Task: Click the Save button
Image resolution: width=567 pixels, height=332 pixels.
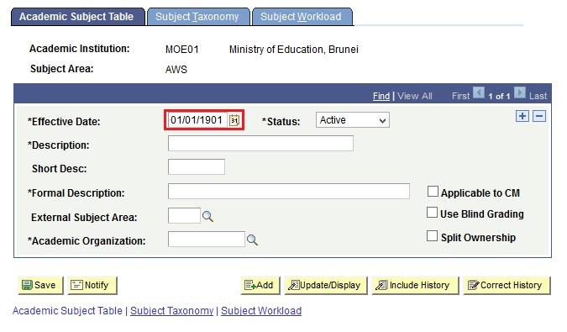Action: pyautogui.click(x=40, y=285)
